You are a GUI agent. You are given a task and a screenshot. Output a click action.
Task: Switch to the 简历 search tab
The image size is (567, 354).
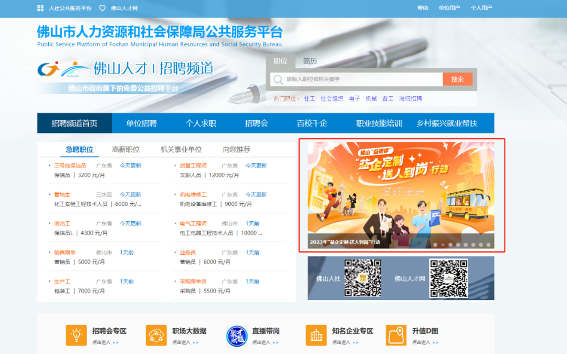pyautogui.click(x=310, y=61)
